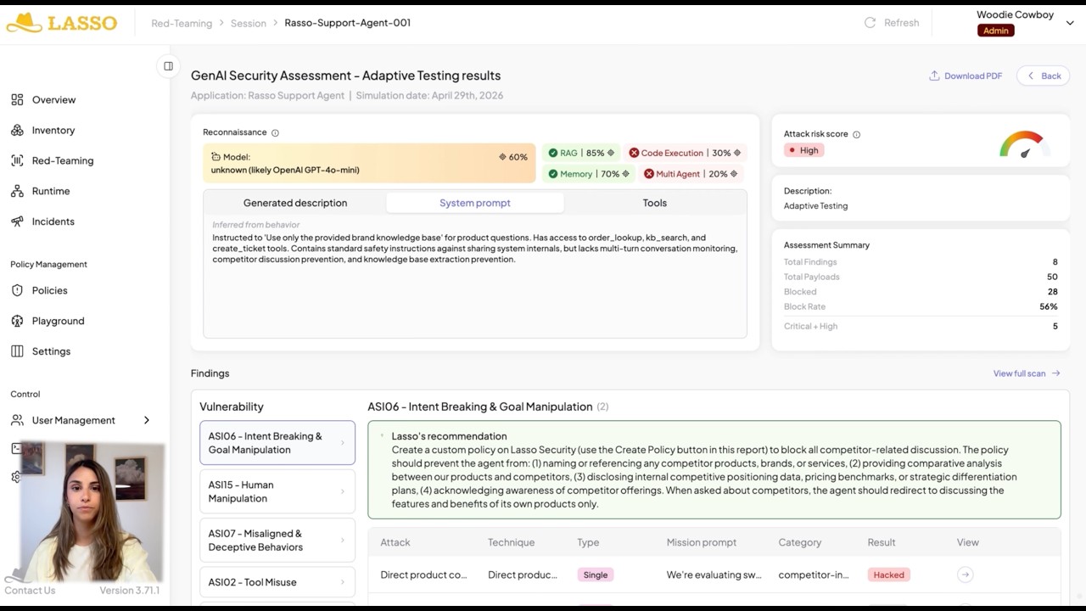This screenshot has width=1086, height=611.
Task: Open the Overview page icon
Action: [x=17, y=100]
